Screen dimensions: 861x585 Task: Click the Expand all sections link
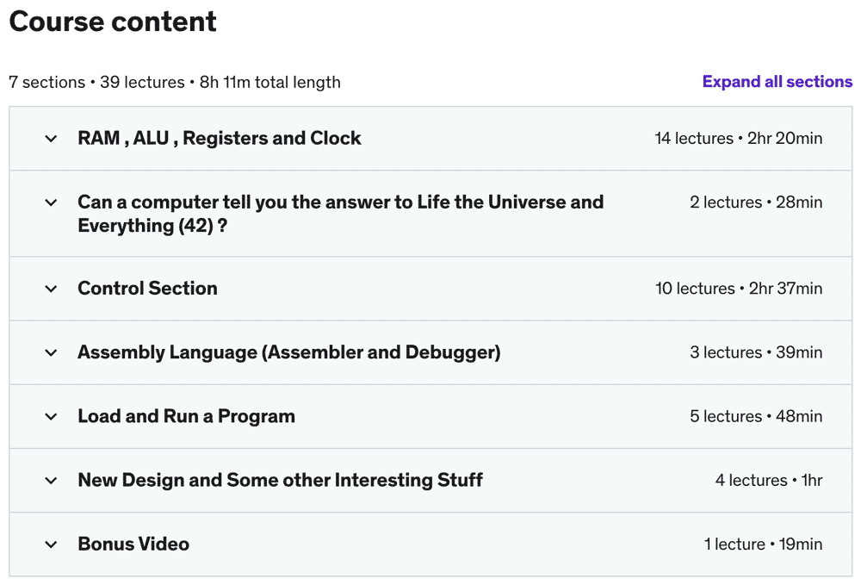777,82
